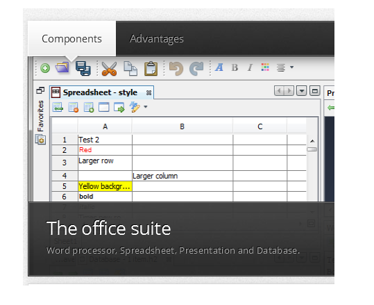This screenshot has width=374, height=305.
Task: Expand the text alignment dropdown arrow
Action: 291,67
